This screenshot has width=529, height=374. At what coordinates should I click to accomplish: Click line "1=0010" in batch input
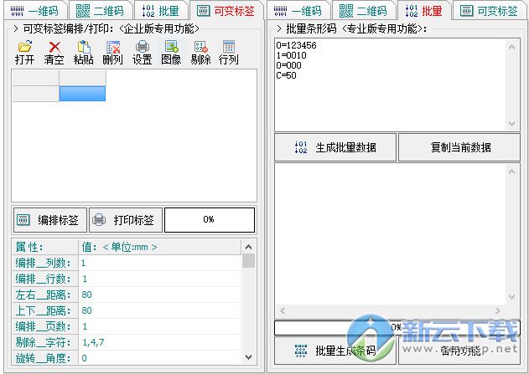tap(291, 55)
